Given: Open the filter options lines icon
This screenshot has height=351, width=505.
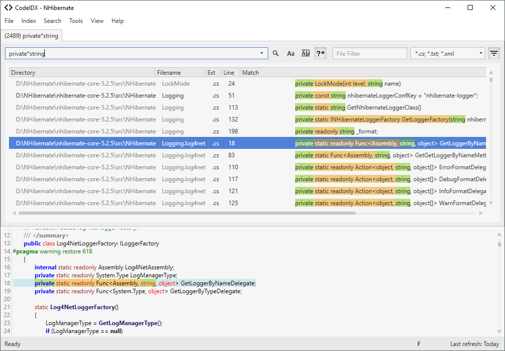Looking at the screenshot, I should (x=494, y=53).
